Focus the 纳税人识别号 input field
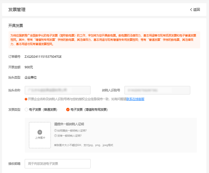Viewport: 209px width, 173px height. tap(157, 90)
